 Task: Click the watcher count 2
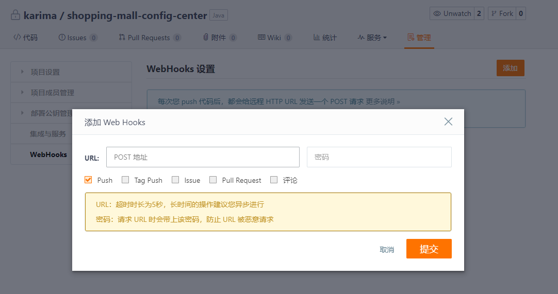(x=479, y=13)
